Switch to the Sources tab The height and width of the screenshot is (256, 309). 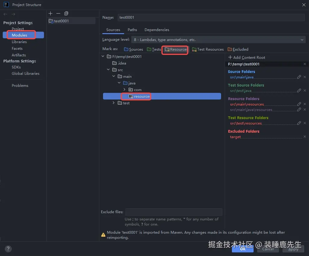click(113, 30)
